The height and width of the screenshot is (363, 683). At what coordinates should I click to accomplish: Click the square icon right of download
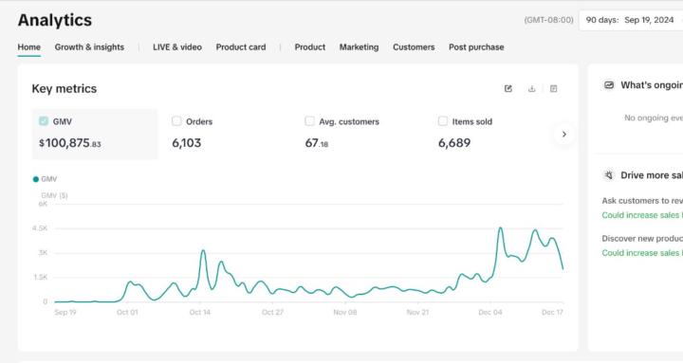[553, 89]
